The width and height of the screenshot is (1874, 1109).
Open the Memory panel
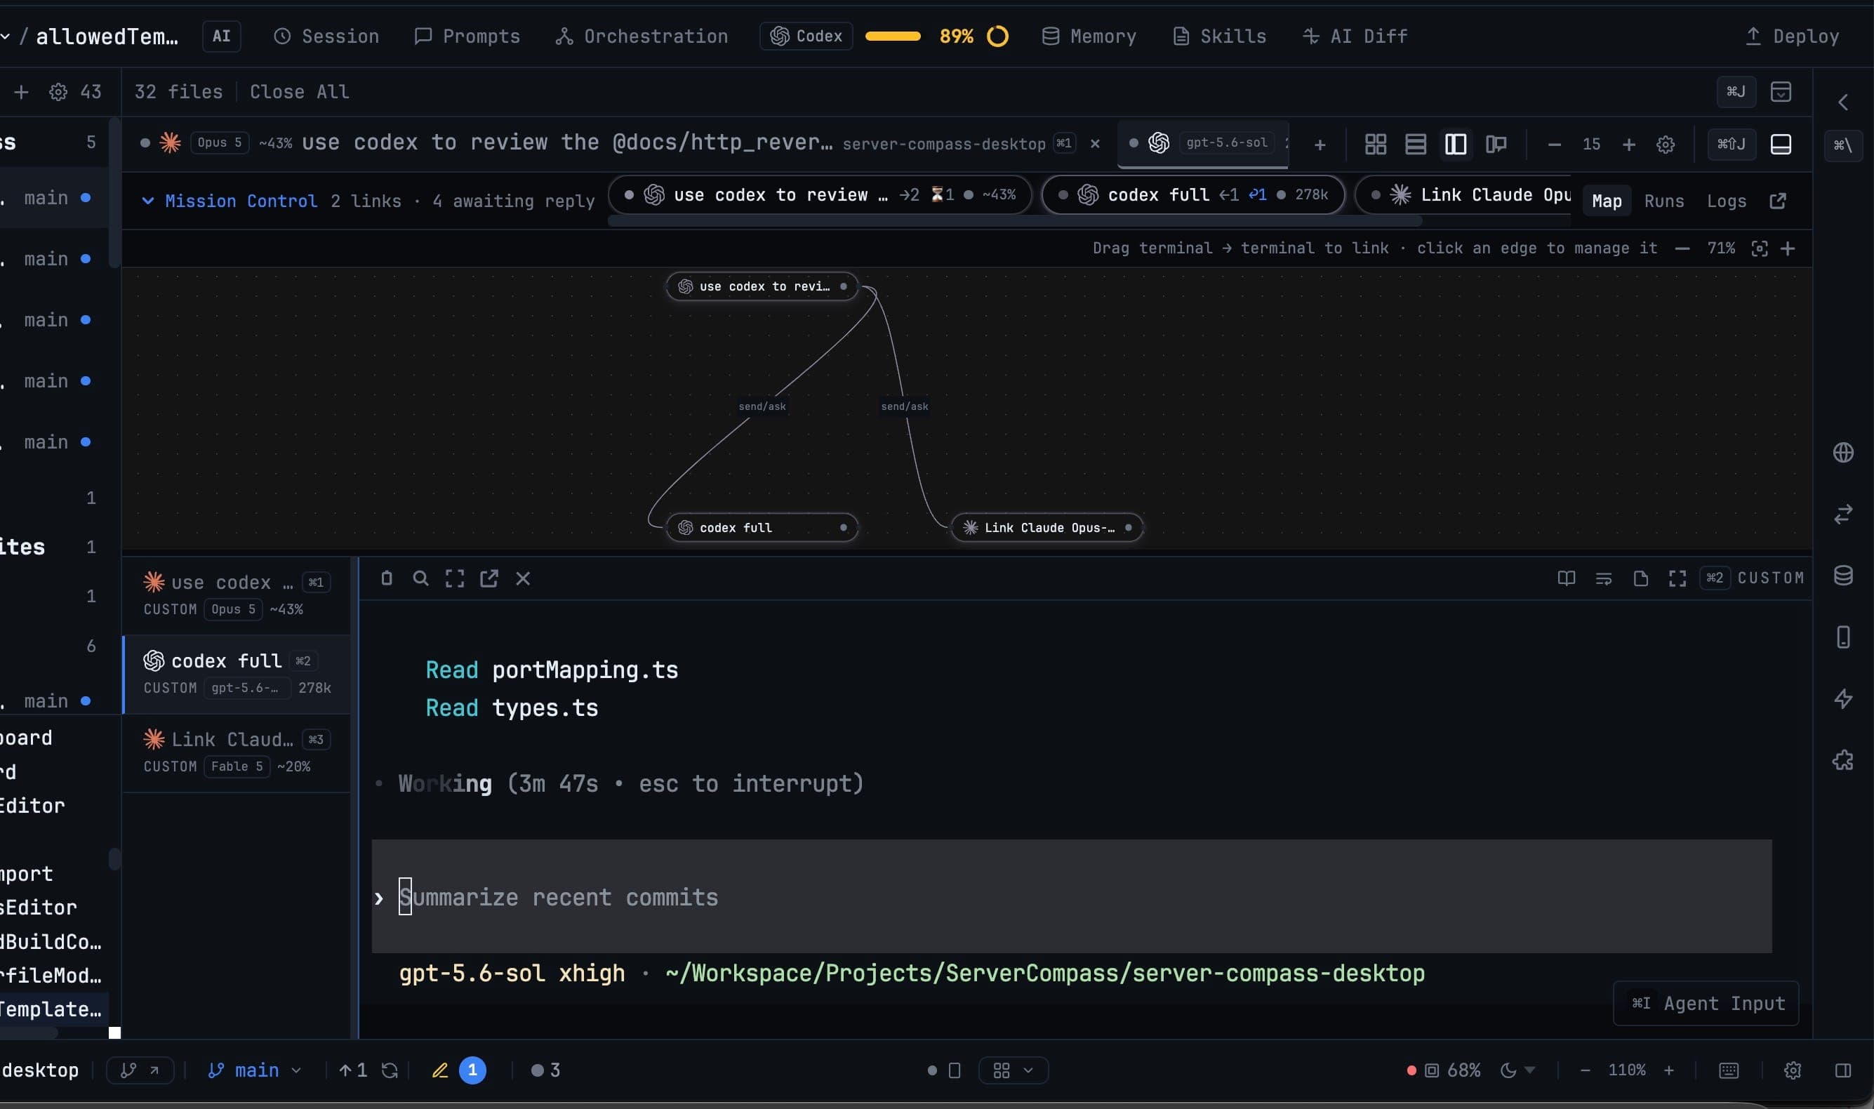tap(1089, 36)
